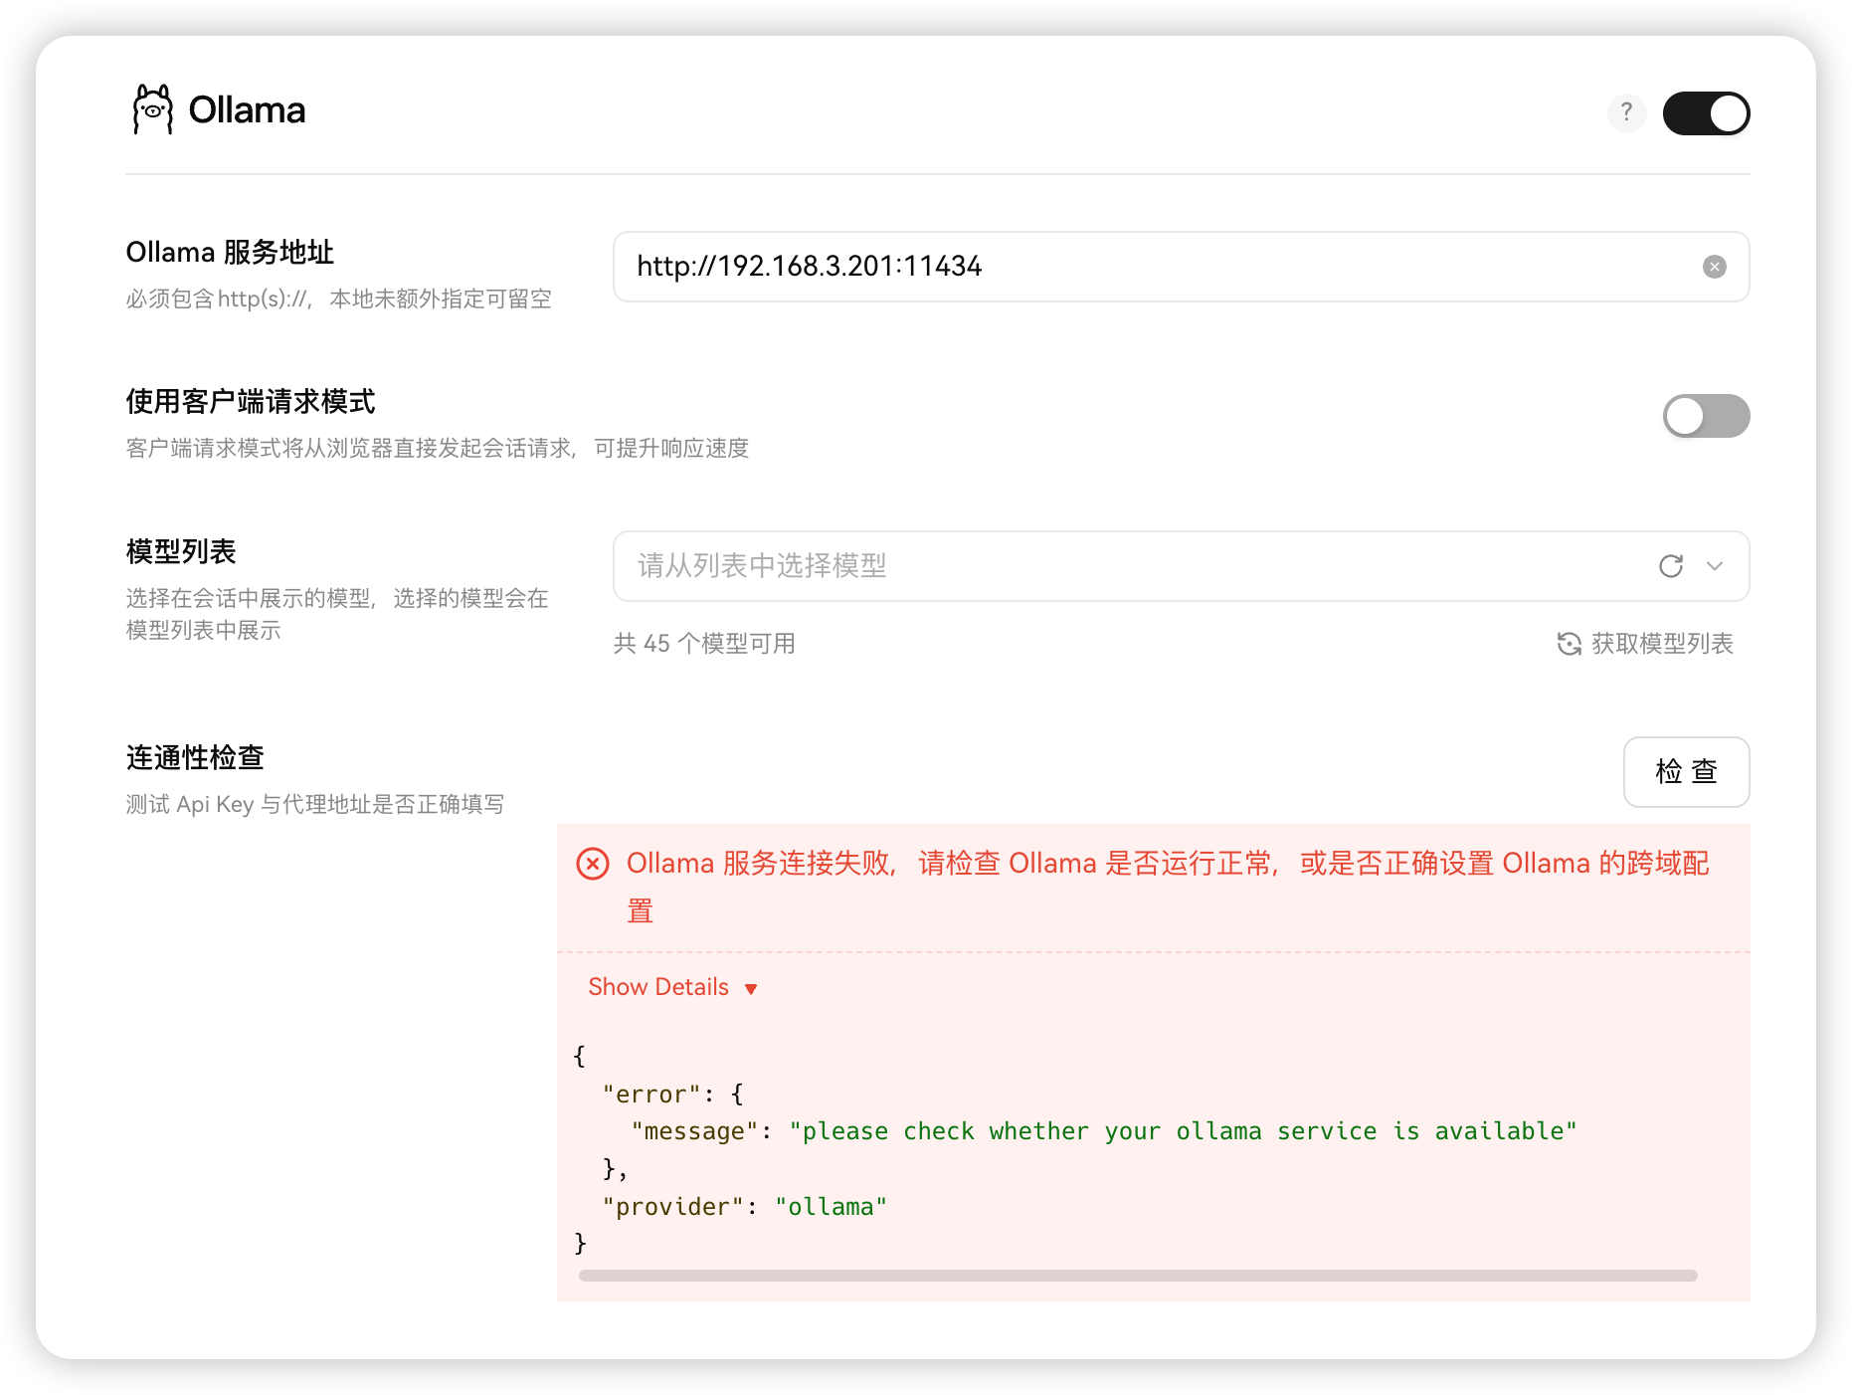Click the 模型列表 heading
This screenshot has height=1395, width=1852.
click(x=181, y=552)
